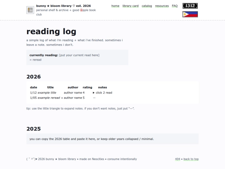Viewport: 225px width, 169px height.
Task: Open the library card page
Action: (130, 6)
